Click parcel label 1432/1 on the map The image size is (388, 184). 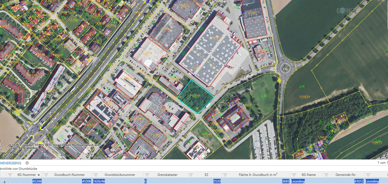click(x=247, y=105)
